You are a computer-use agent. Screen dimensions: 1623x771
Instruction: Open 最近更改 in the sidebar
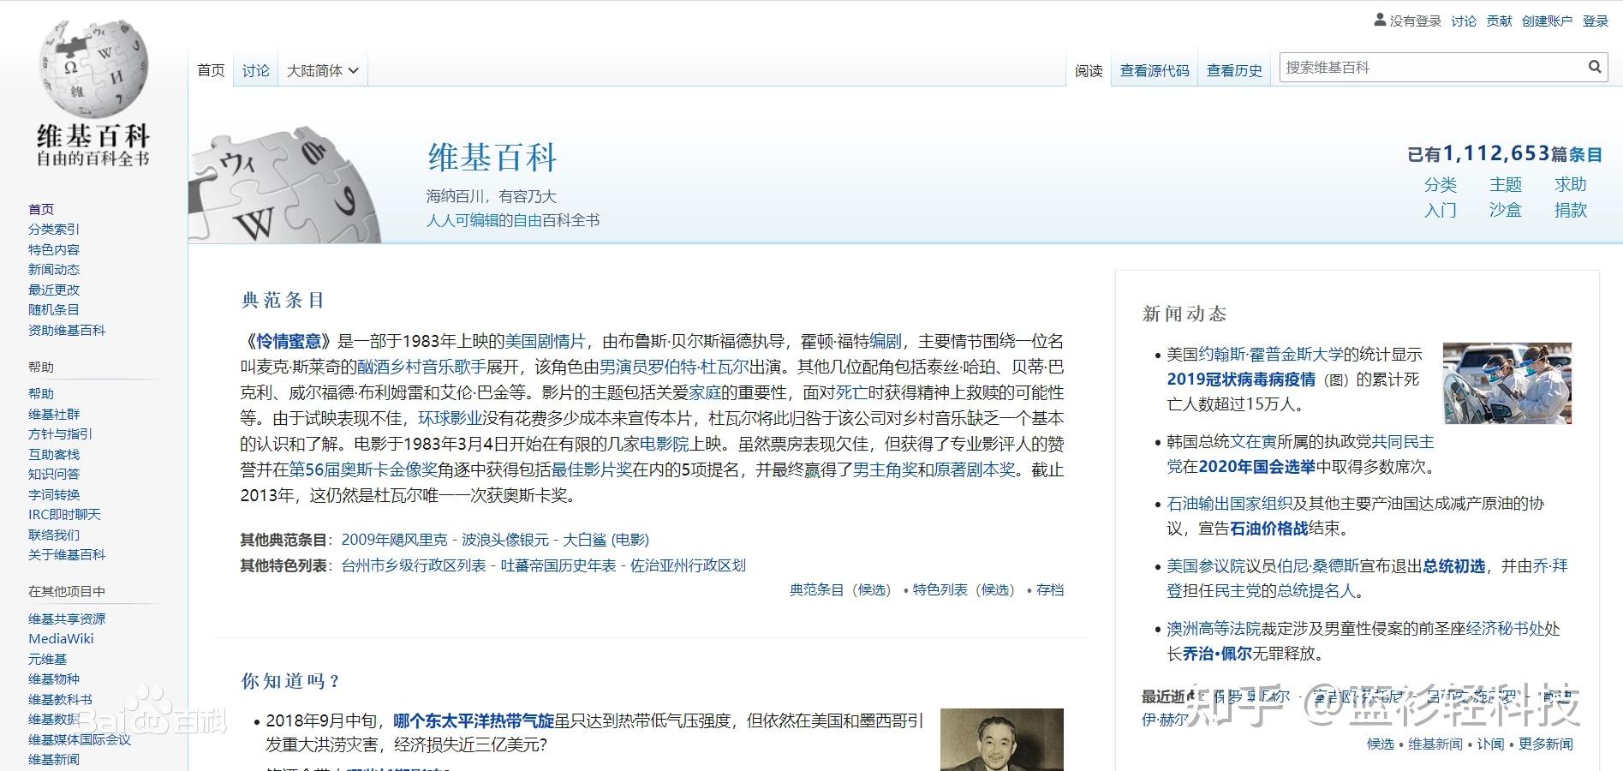tap(54, 290)
